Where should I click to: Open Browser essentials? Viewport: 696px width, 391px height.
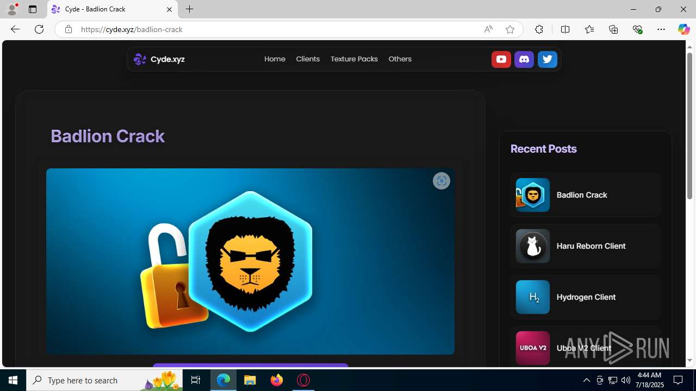(x=637, y=29)
